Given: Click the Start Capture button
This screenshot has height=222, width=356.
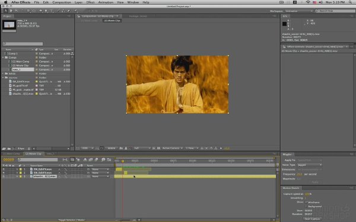Looking at the screenshot, I should coord(312,219).
